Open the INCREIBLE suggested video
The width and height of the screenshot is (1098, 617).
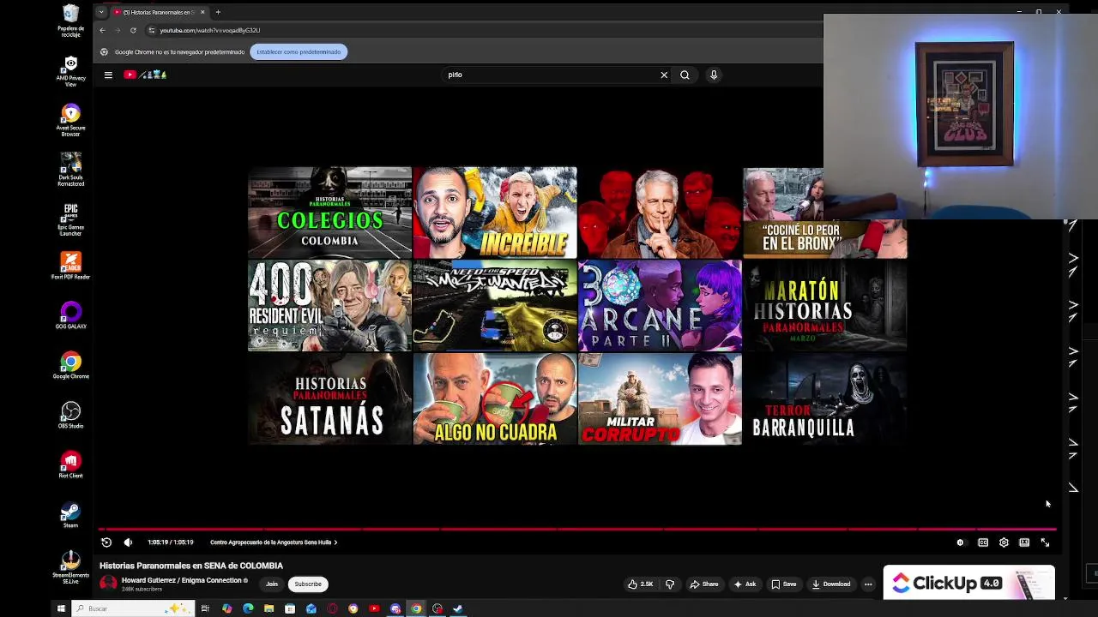click(x=495, y=213)
